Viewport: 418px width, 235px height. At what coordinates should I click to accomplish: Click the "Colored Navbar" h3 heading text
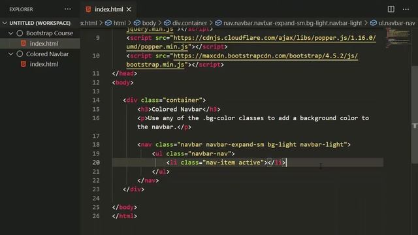click(177, 109)
